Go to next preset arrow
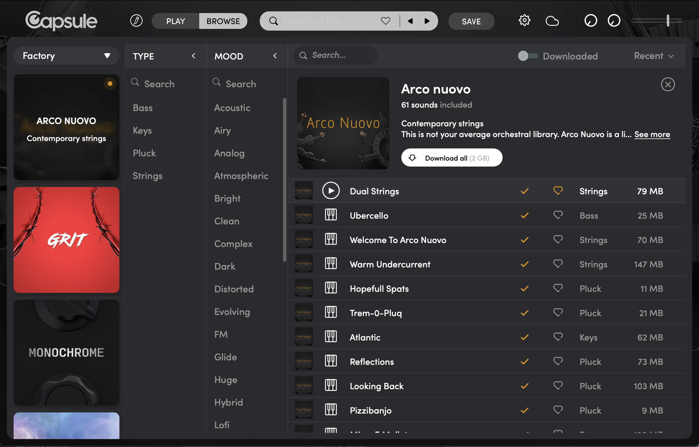Viewport: 699px width, 447px height. click(x=427, y=21)
